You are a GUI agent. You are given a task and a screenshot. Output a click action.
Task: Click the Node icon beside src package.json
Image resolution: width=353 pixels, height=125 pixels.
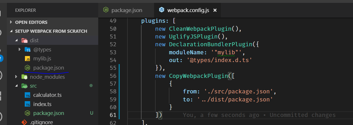click(28, 113)
